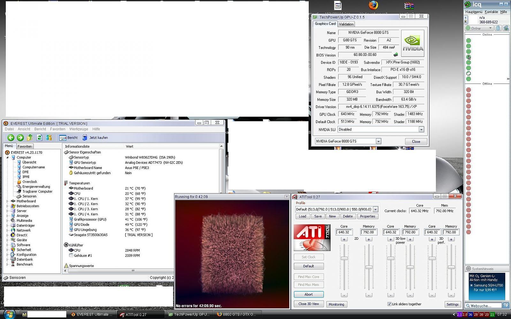Click the plus stepper above 2D Core slider
511x319 pixels.
pyautogui.click(x=344, y=239)
